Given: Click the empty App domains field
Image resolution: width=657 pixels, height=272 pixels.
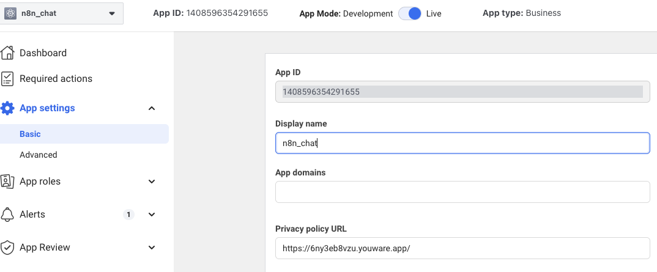Looking at the screenshot, I should tap(462, 192).
